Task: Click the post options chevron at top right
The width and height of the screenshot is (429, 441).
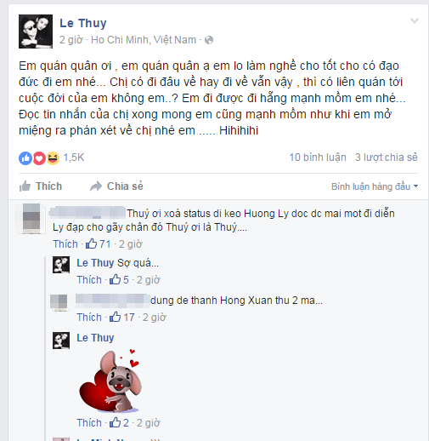Action: (x=415, y=20)
